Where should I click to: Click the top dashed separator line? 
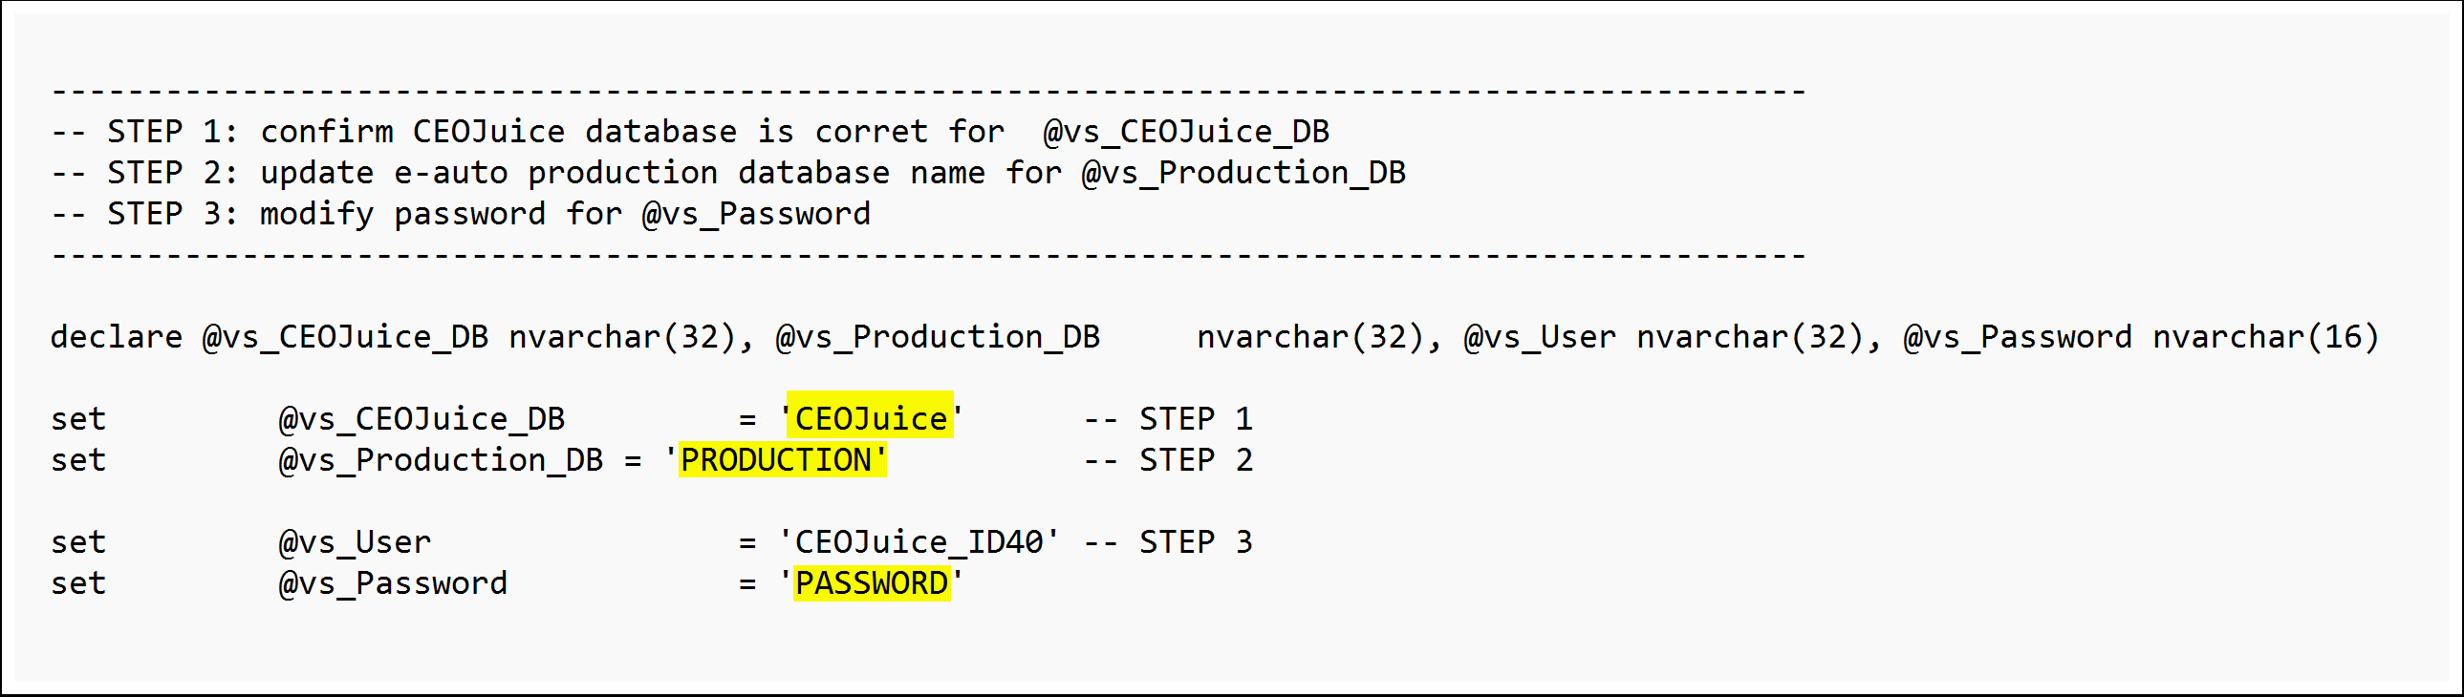[x=929, y=92]
